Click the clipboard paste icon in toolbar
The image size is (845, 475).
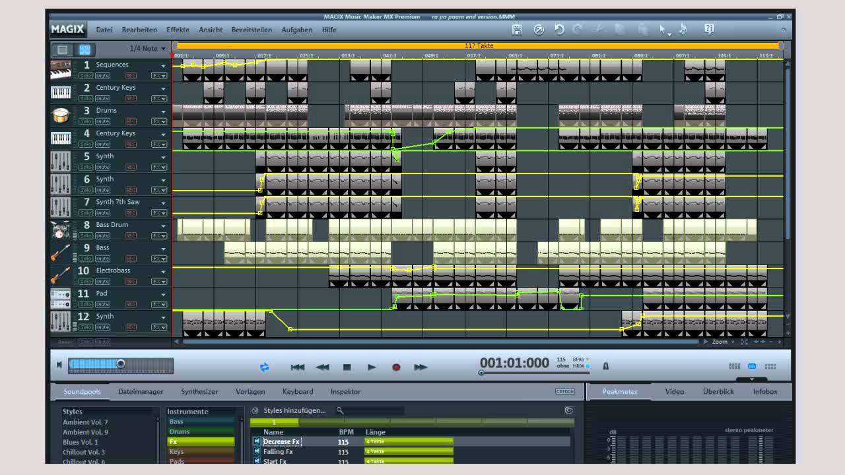tap(643, 30)
